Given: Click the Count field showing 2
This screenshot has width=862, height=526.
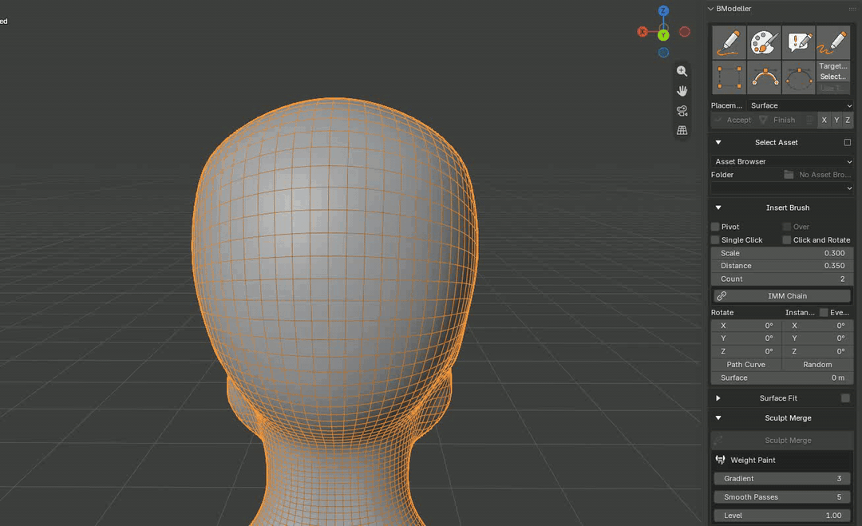Looking at the screenshot, I should coord(781,279).
